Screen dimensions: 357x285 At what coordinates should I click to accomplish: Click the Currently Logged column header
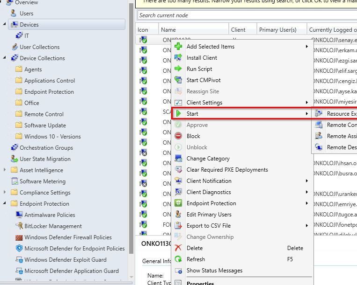pyautogui.click(x=332, y=30)
